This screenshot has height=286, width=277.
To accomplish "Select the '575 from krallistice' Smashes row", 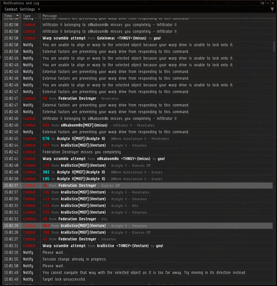I will [138, 212].
